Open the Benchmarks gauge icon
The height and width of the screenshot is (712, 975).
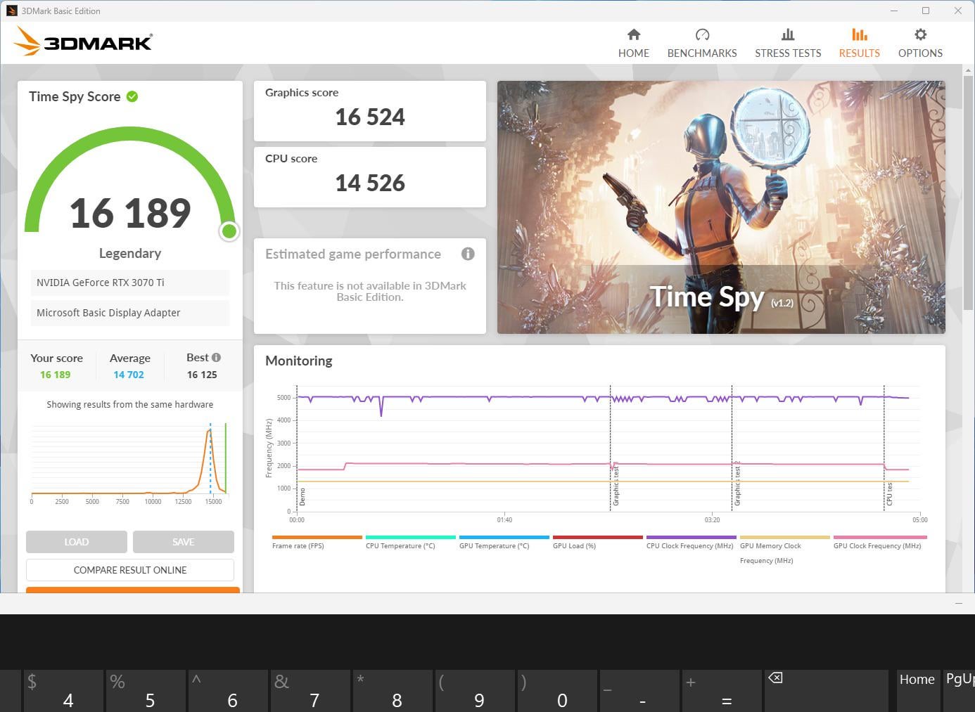[x=702, y=34]
